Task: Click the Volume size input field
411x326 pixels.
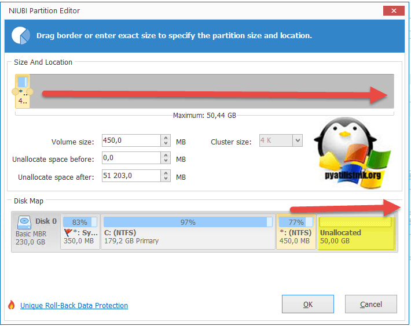Action: (131, 140)
